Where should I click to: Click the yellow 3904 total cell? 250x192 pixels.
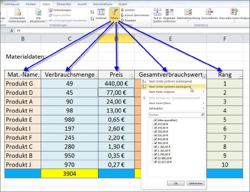(70, 173)
